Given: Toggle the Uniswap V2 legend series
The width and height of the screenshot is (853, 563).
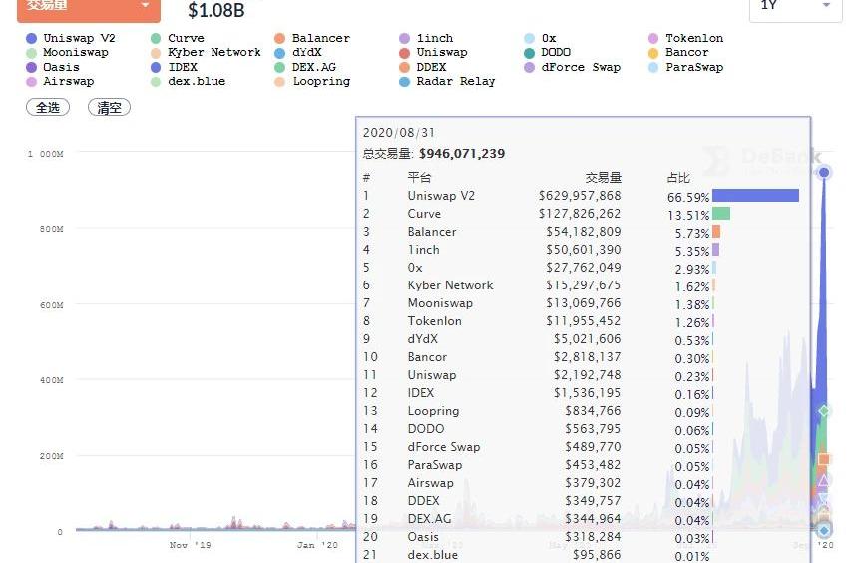Looking at the screenshot, I should [32, 38].
